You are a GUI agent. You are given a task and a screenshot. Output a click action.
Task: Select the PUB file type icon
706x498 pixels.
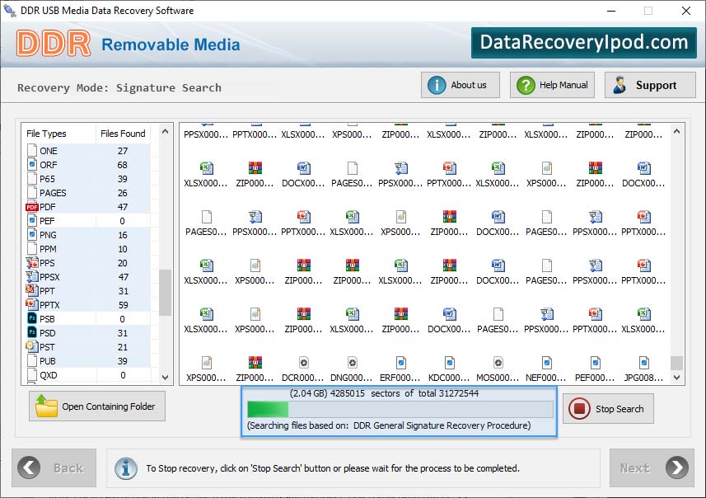32,360
